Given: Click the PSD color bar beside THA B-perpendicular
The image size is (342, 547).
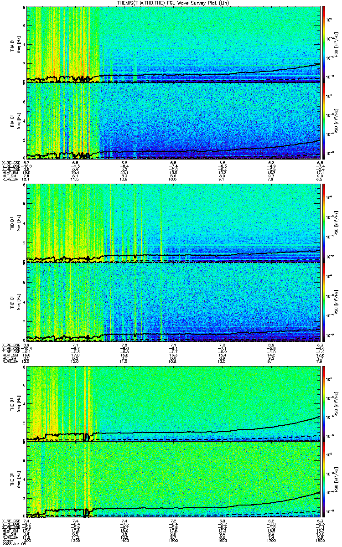Looking at the screenshot, I should click(324, 44).
